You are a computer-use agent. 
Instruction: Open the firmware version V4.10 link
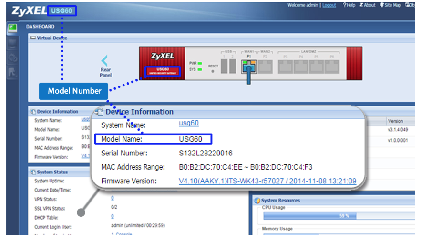[x=267, y=181]
